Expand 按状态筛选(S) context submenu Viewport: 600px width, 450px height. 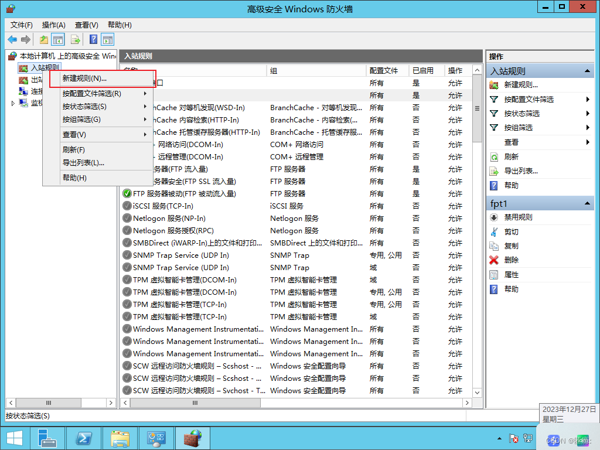coord(145,107)
